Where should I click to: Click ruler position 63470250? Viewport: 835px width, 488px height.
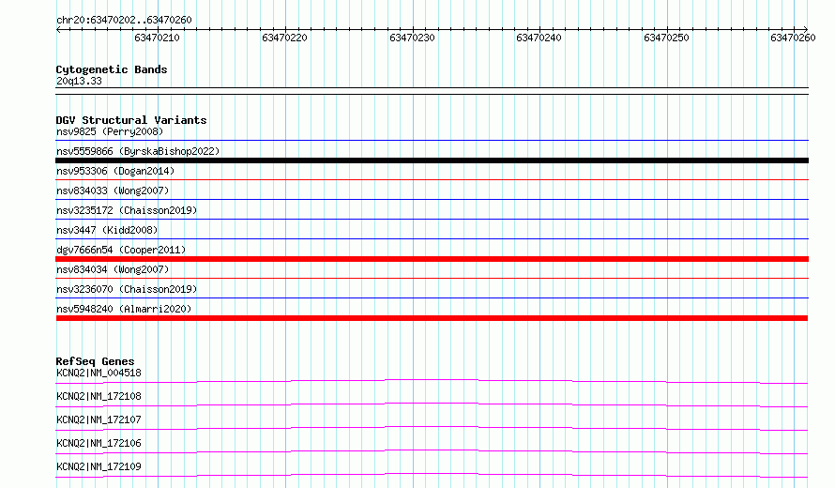click(x=666, y=38)
